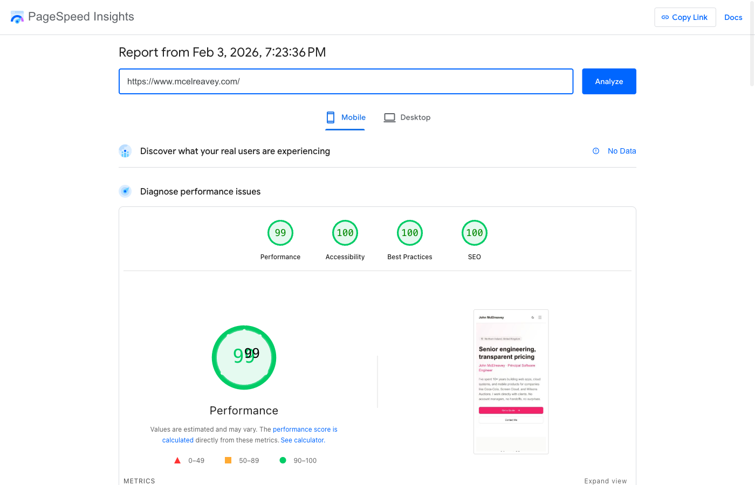Screen dimensions: 755x485
Task: Click the laptop icon on the Desktop tab
Action: click(389, 117)
